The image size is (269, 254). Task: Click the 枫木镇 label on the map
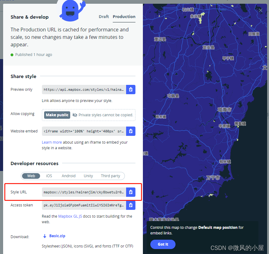(x=161, y=117)
